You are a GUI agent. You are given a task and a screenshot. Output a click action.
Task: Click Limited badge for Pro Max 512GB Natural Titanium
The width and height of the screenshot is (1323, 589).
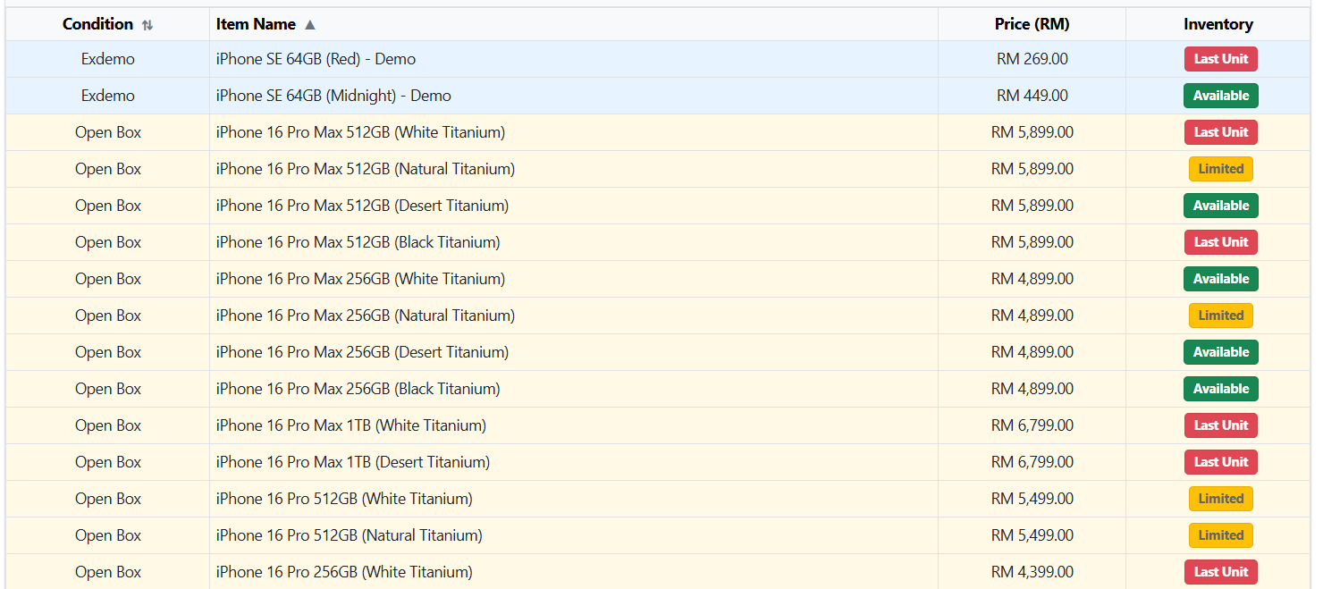1221,169
